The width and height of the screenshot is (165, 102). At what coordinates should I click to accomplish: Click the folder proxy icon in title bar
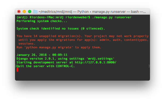[x=35, y=12]
